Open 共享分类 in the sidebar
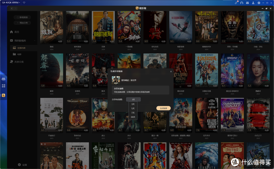274x169 pixels. (19, 62)
